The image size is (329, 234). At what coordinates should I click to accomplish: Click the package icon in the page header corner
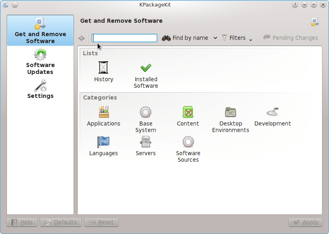(315, 22)
